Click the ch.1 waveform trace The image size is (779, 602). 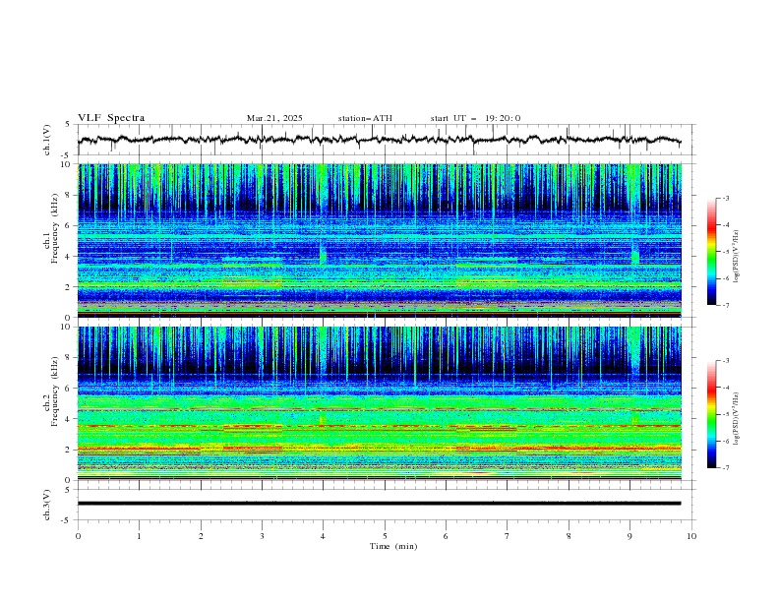(379, 140)
